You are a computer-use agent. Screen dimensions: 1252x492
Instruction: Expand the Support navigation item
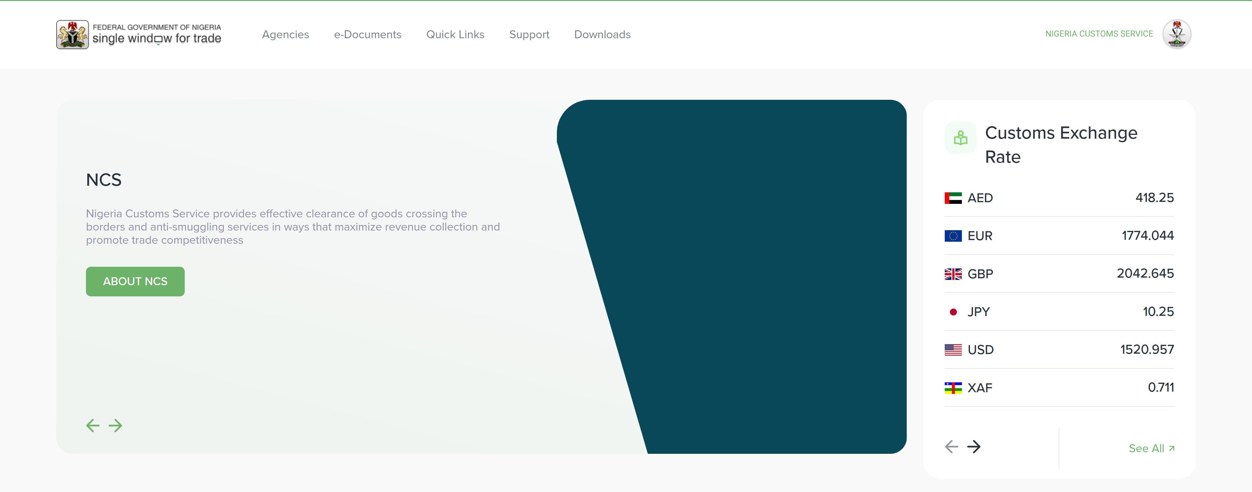(x=529, y=34)
